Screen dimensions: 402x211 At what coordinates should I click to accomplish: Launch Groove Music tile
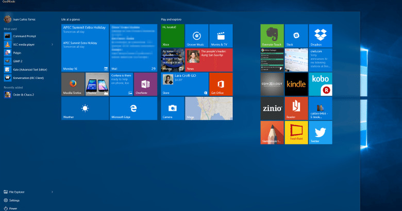pos(197,36)
